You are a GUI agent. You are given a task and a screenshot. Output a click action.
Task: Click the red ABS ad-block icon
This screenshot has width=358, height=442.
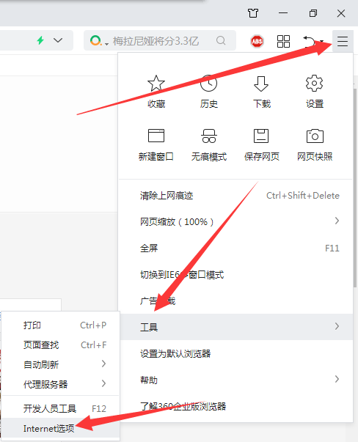[257, 42]
